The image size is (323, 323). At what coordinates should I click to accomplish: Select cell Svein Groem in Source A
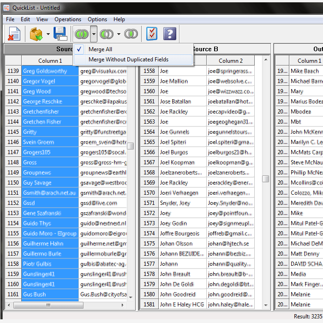click(50, 142)
